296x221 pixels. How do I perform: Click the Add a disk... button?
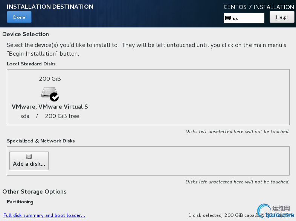coord(29,161)
